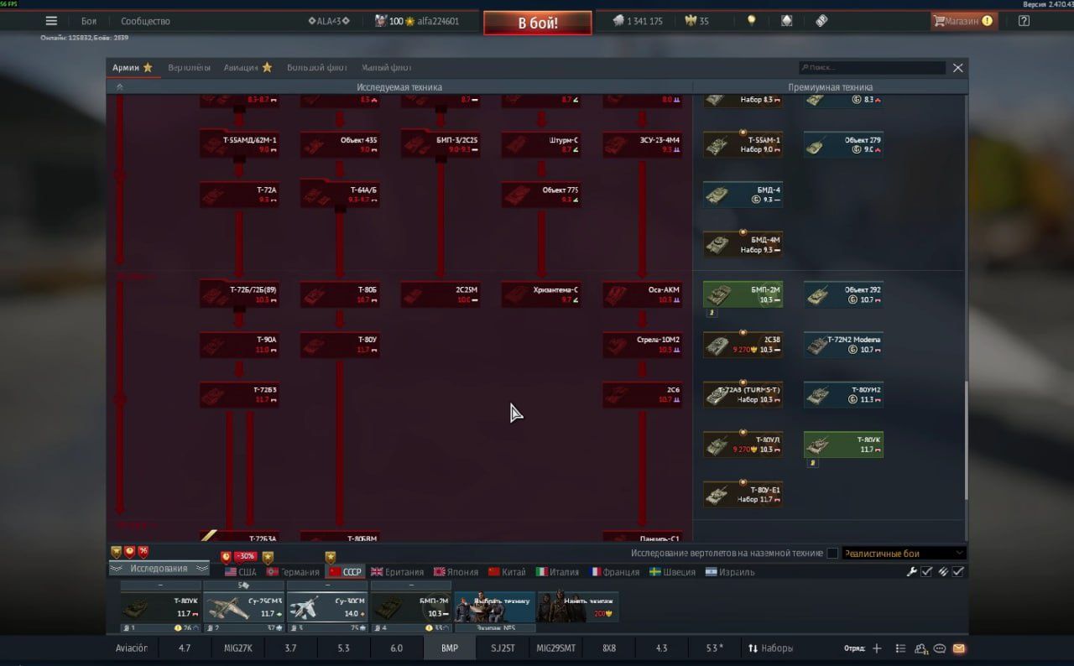
Task: Open the Реалистичные бои mode dropdown
Action: [904, 554]
